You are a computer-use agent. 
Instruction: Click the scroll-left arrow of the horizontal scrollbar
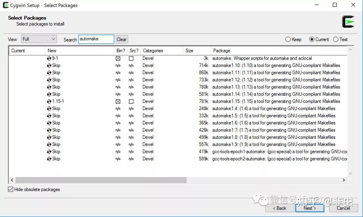click(12, 180)
